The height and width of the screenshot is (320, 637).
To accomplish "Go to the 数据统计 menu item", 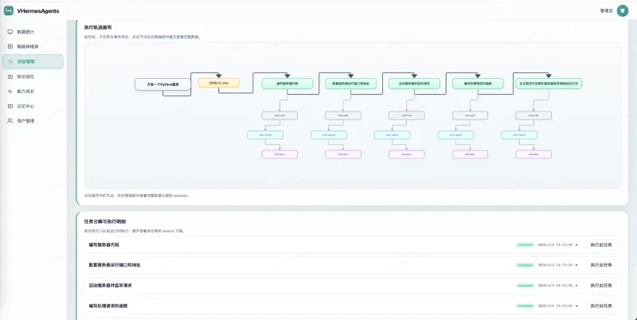I will coord(26,32).
